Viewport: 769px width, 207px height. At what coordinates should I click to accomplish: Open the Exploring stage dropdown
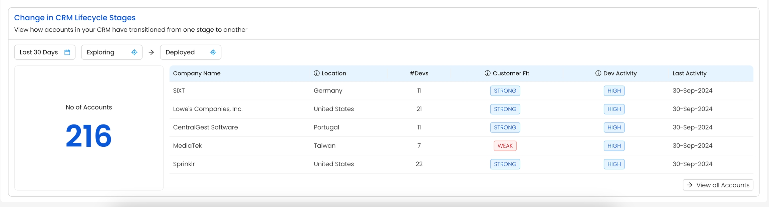pyautogui.click(x=111, y=52)
